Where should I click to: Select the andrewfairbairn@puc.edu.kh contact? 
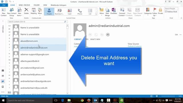39,88
